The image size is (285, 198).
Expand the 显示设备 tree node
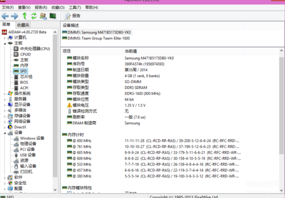pos(5,105)
